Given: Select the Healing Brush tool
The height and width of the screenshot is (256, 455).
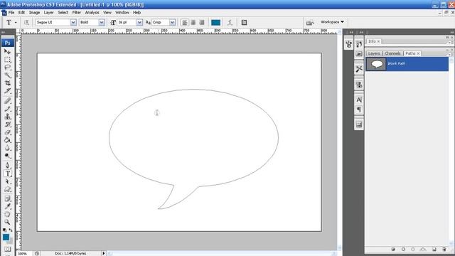Looking at the screenshot, I should pos(8,101).
